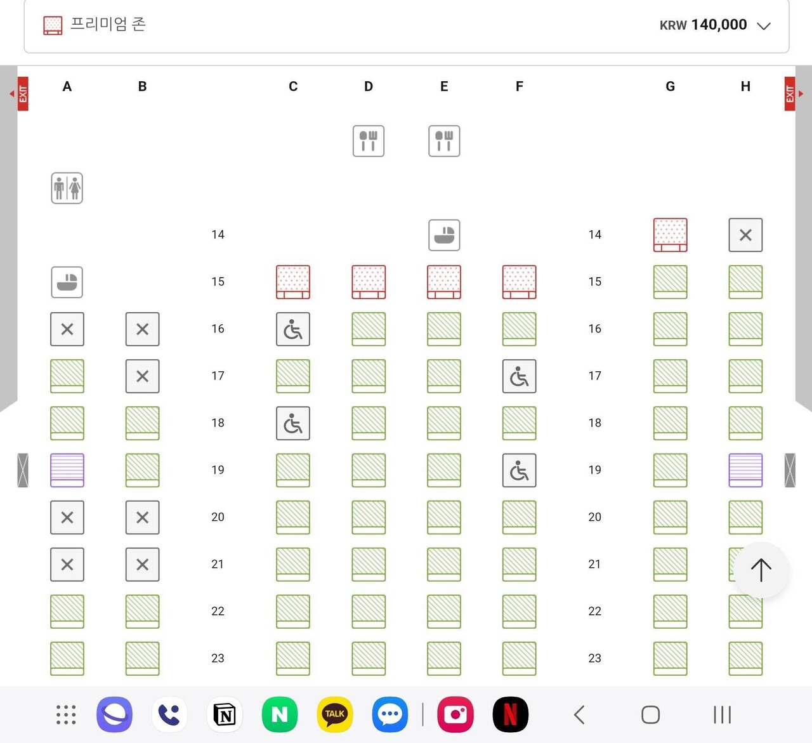Expand the premium zone price dropdown
Viewport: 812px width, 743px height.
click(764, 25)
